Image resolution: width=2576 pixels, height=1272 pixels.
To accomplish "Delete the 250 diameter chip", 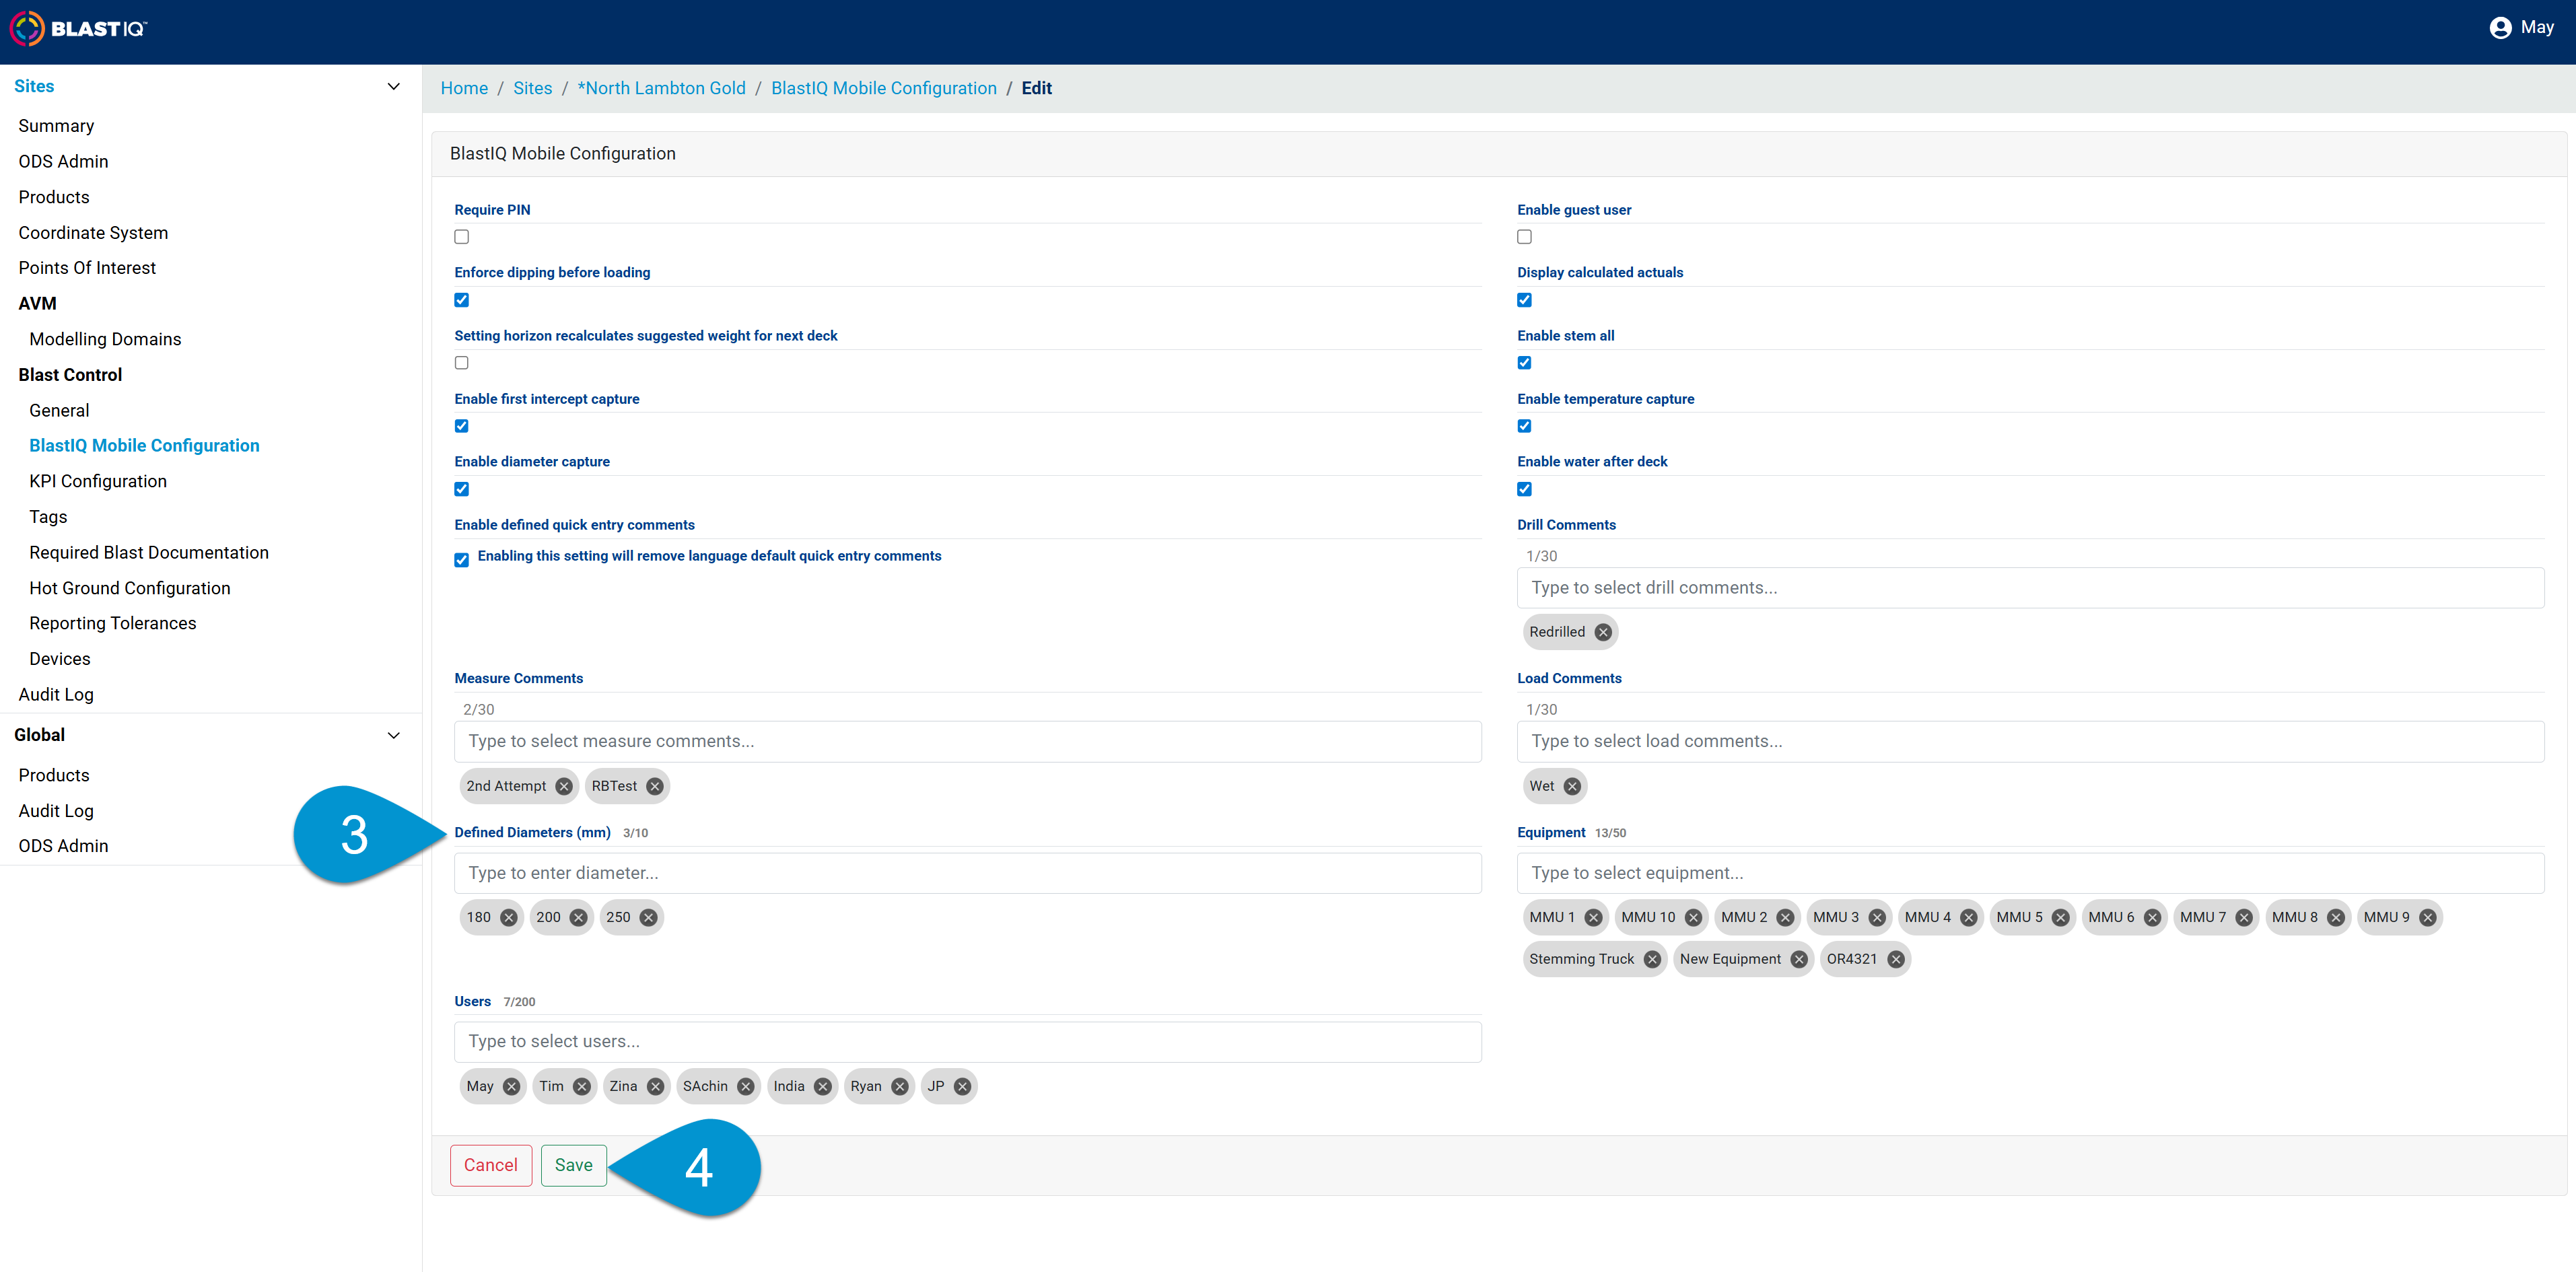I will [x=649, y=917].
